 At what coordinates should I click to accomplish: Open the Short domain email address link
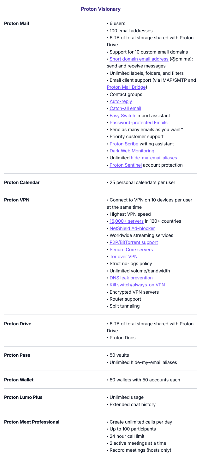coord(139,59)
